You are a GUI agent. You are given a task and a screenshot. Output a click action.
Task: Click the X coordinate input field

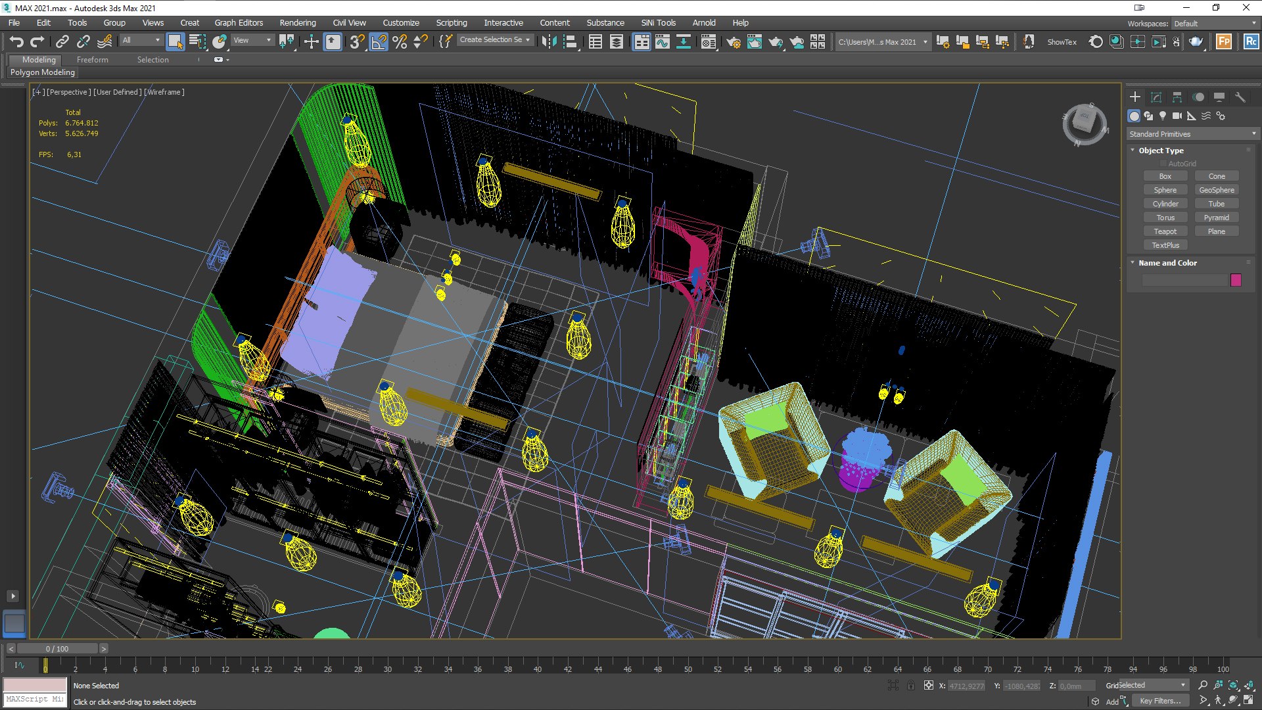[x=966, y=686]
